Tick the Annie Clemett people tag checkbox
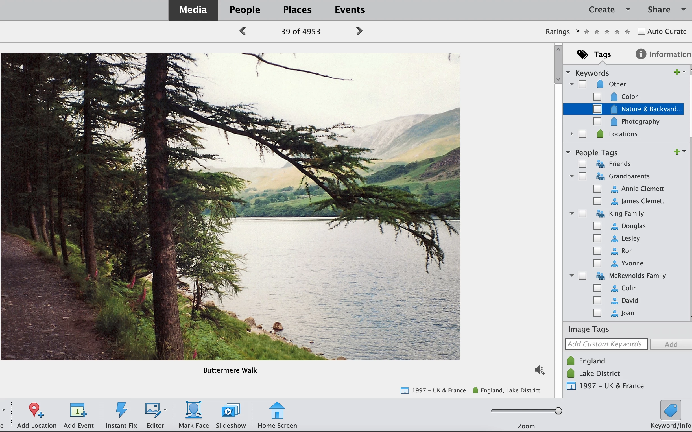 pyautogui.click(x=597, y=189)
